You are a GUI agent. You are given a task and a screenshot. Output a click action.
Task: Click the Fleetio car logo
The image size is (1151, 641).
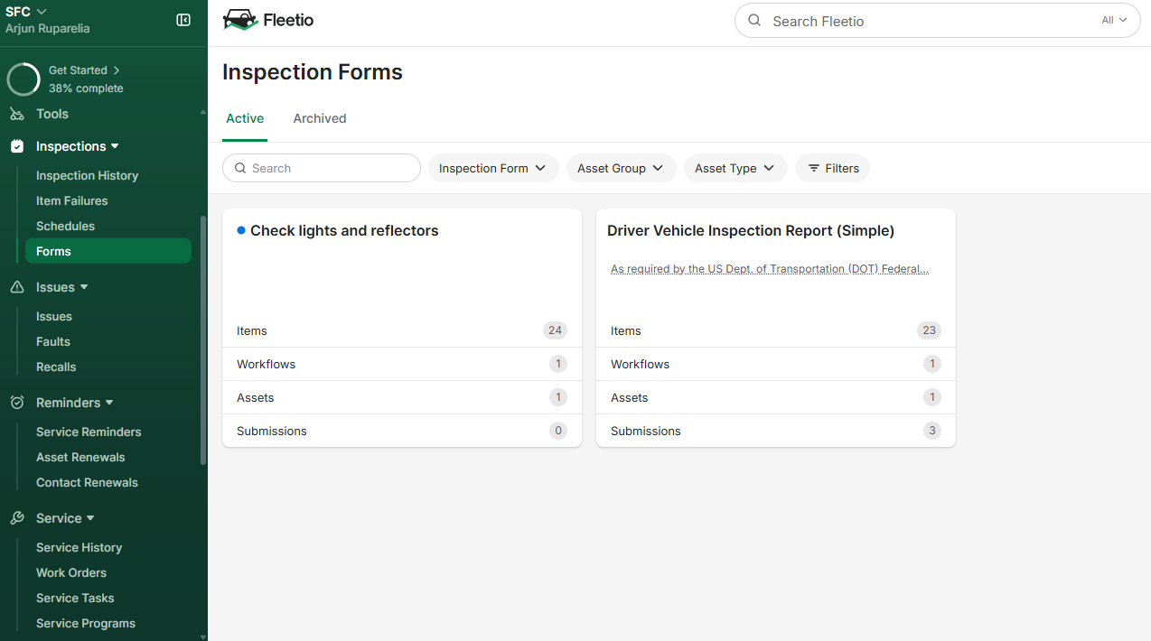pos(239,20)
